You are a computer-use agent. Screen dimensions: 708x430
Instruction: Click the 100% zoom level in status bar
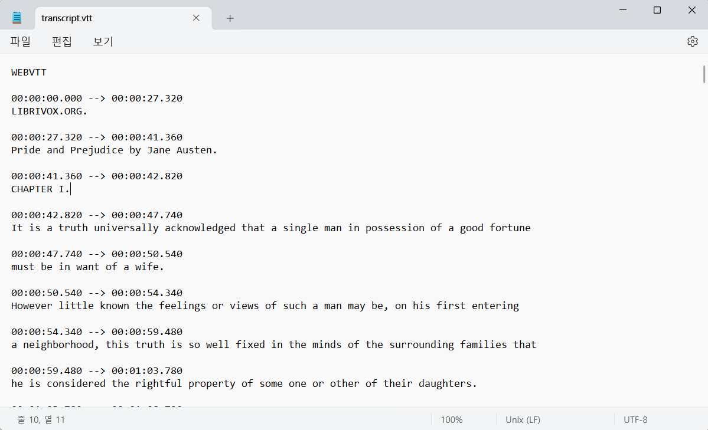(x=452, y=419)
